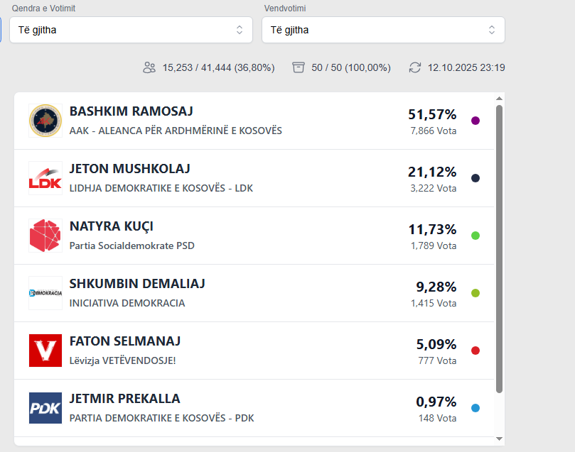Click the red PSD party logo
575x452 pixels.
click(45, 236)
